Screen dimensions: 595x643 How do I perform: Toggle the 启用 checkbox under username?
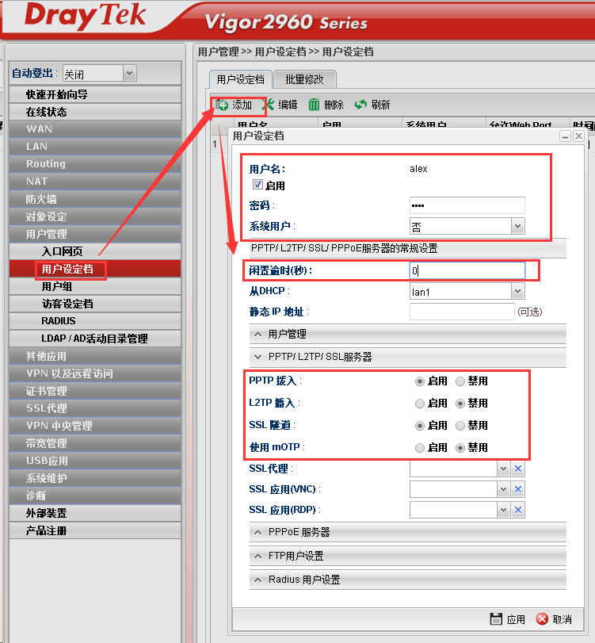pos(257,185)
